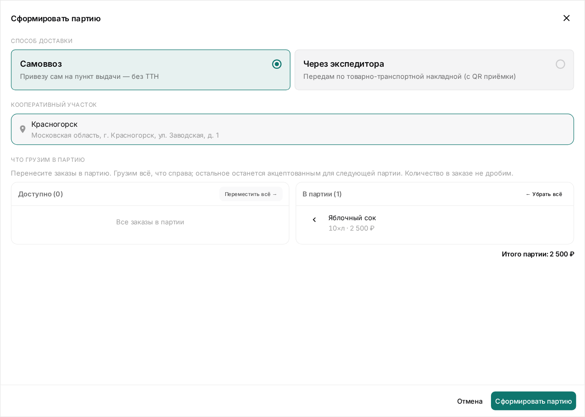Close the Сформировать партию dialog
The width and height of the screenshot is (585, 417).
click(x=566, y=18)
